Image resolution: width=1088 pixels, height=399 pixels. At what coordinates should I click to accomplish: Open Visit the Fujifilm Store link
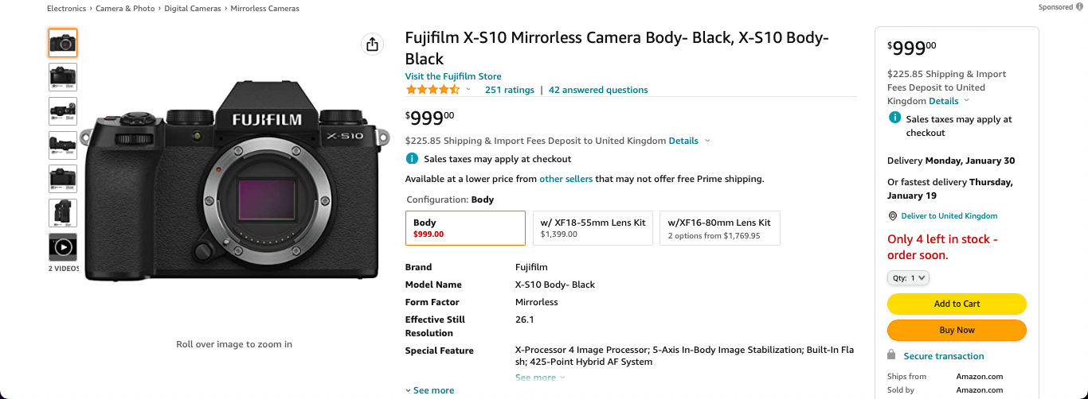(453, 76)
